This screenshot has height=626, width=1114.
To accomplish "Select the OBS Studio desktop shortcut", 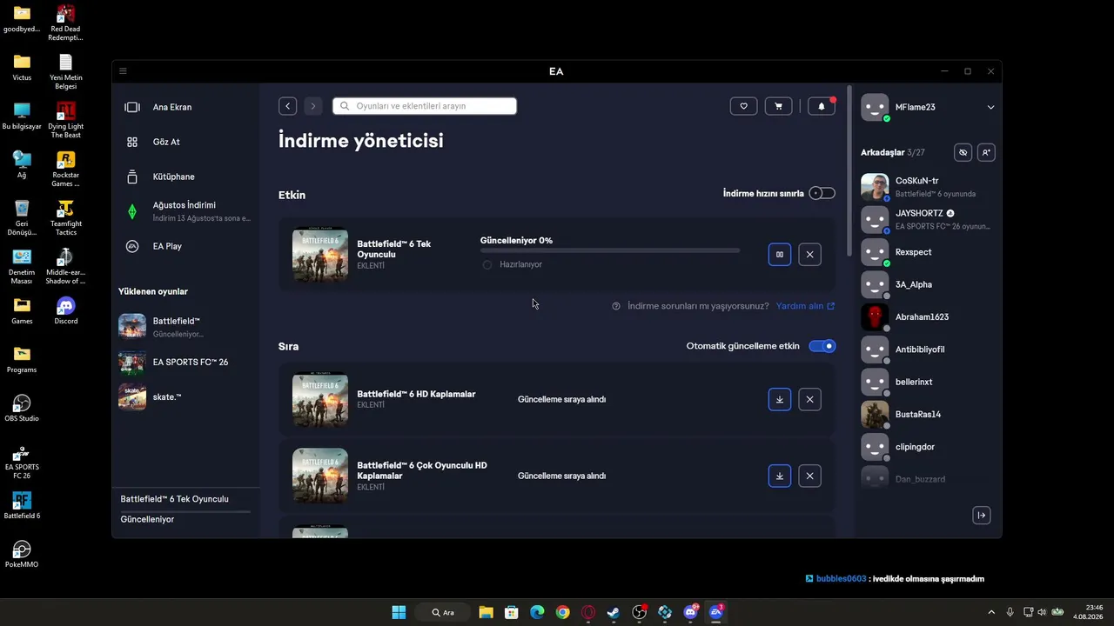I will (x=22, y=408).
